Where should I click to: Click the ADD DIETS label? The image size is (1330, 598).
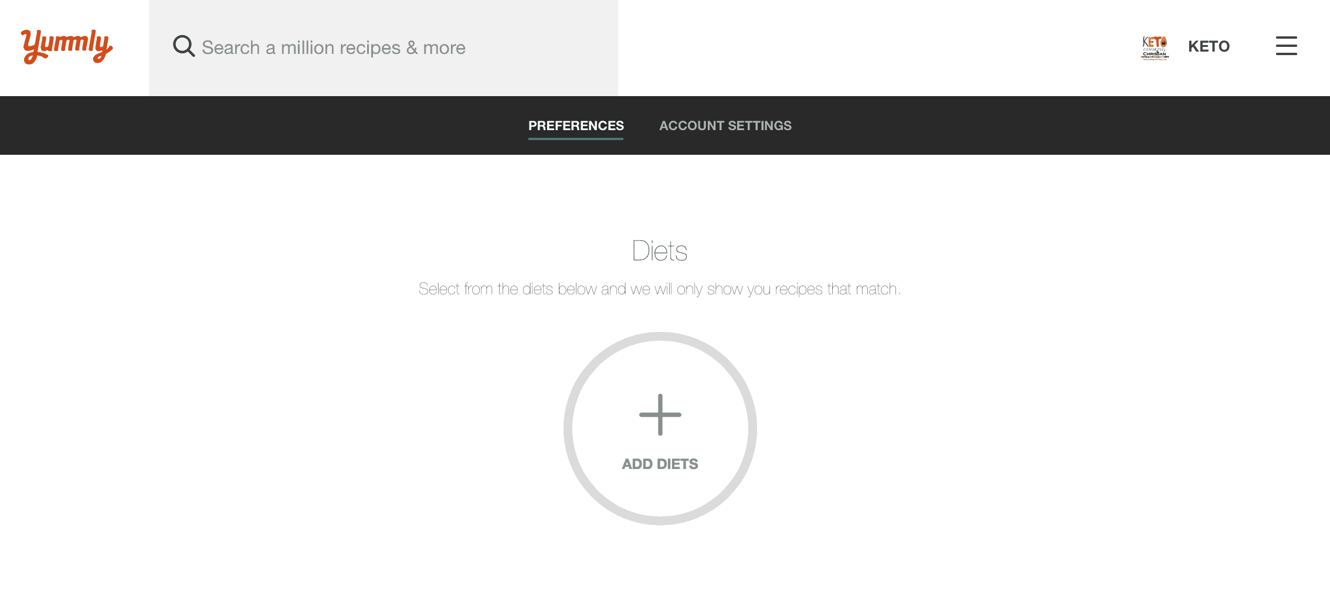(660, 464)
